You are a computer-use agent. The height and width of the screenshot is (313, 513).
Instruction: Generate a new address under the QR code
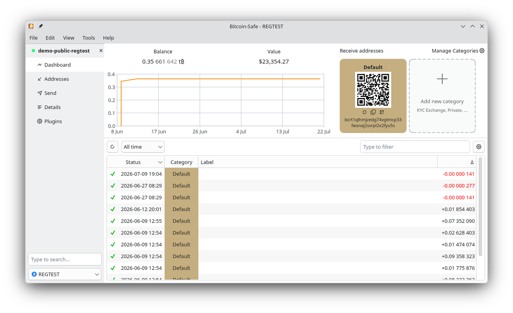click(x=364, y=112)
